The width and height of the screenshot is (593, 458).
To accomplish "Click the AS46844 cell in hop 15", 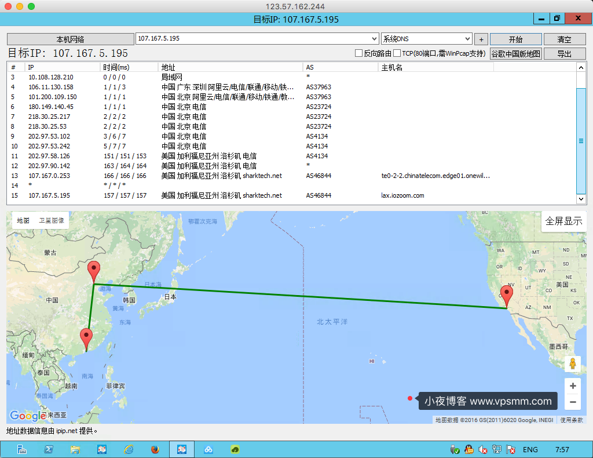I will pyautogui.click(x=319, y=195).
